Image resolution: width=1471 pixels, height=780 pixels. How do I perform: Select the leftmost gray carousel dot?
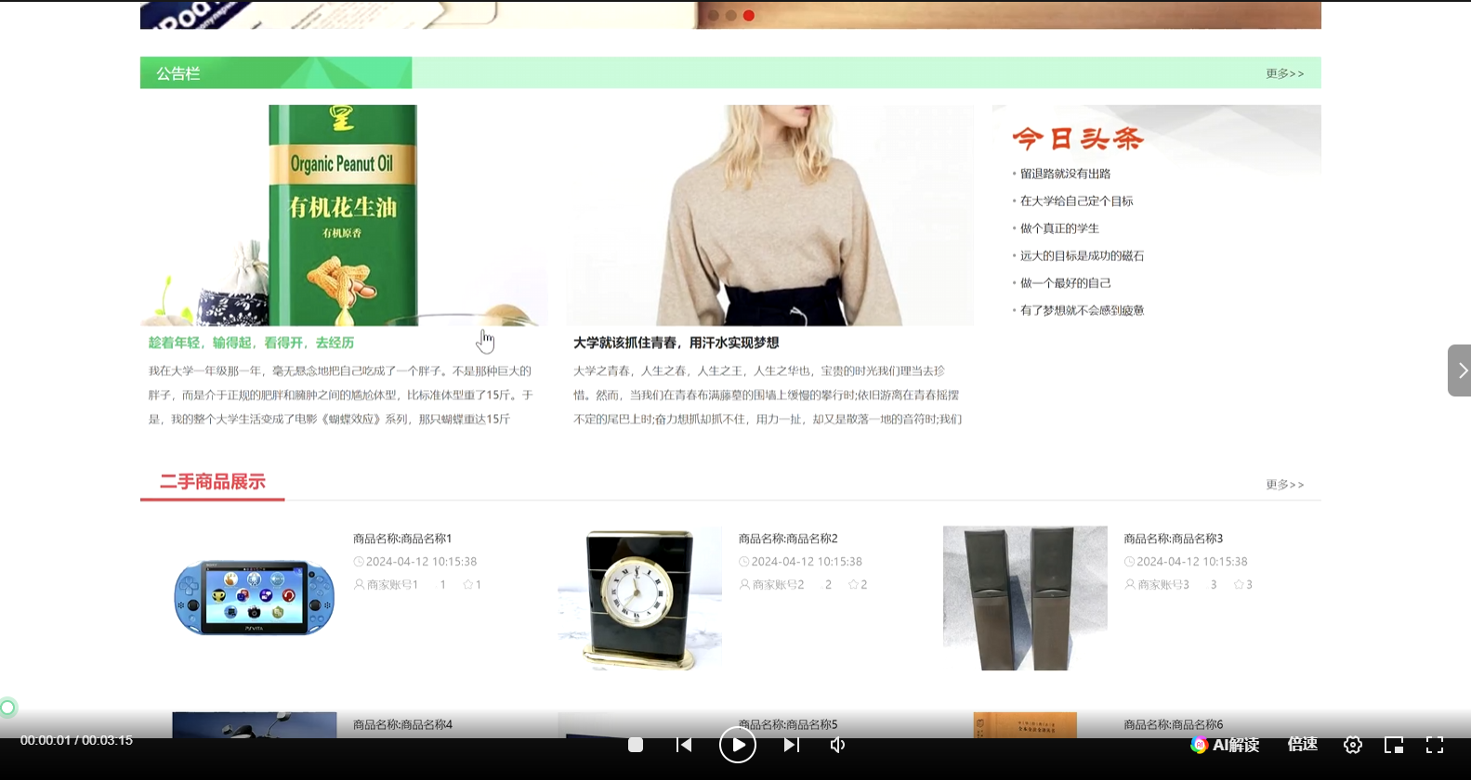click(x=714, y=15)
